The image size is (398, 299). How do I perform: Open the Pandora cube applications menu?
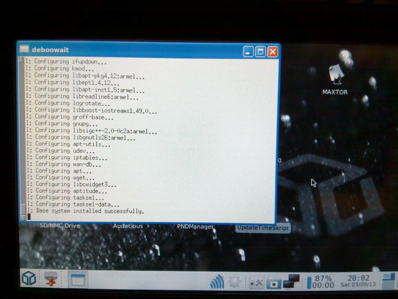(29, 279)
